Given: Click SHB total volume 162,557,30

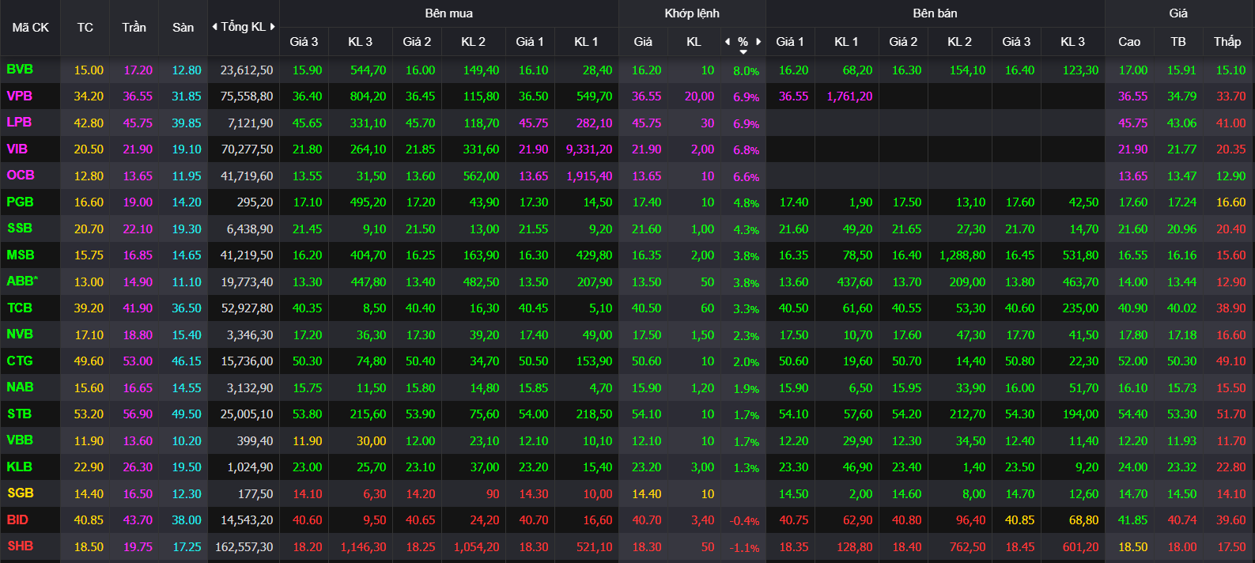Looking at the screenshot, I should 244,547.
